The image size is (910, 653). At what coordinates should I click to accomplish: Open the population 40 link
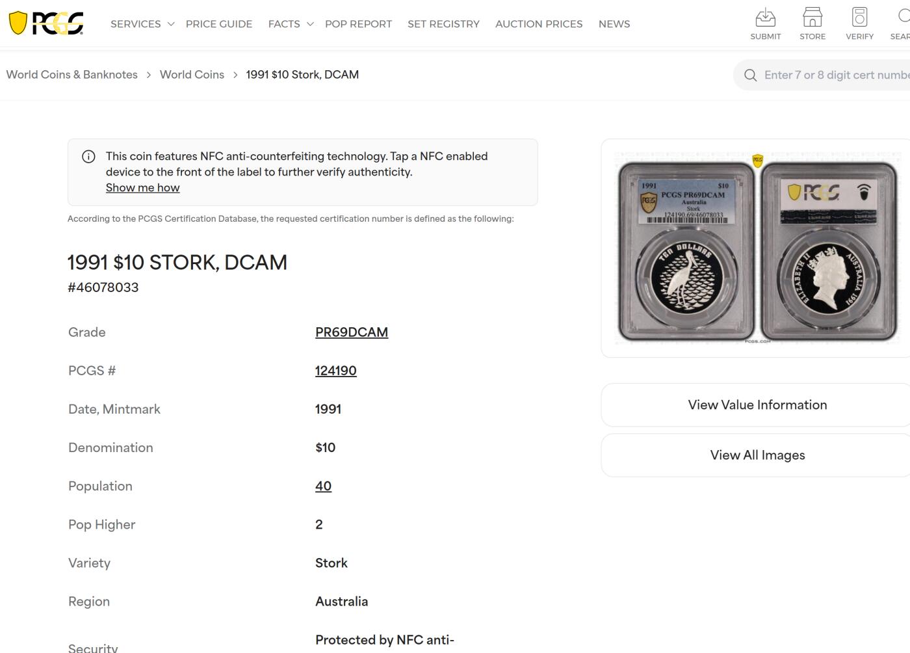click(323, 486)
